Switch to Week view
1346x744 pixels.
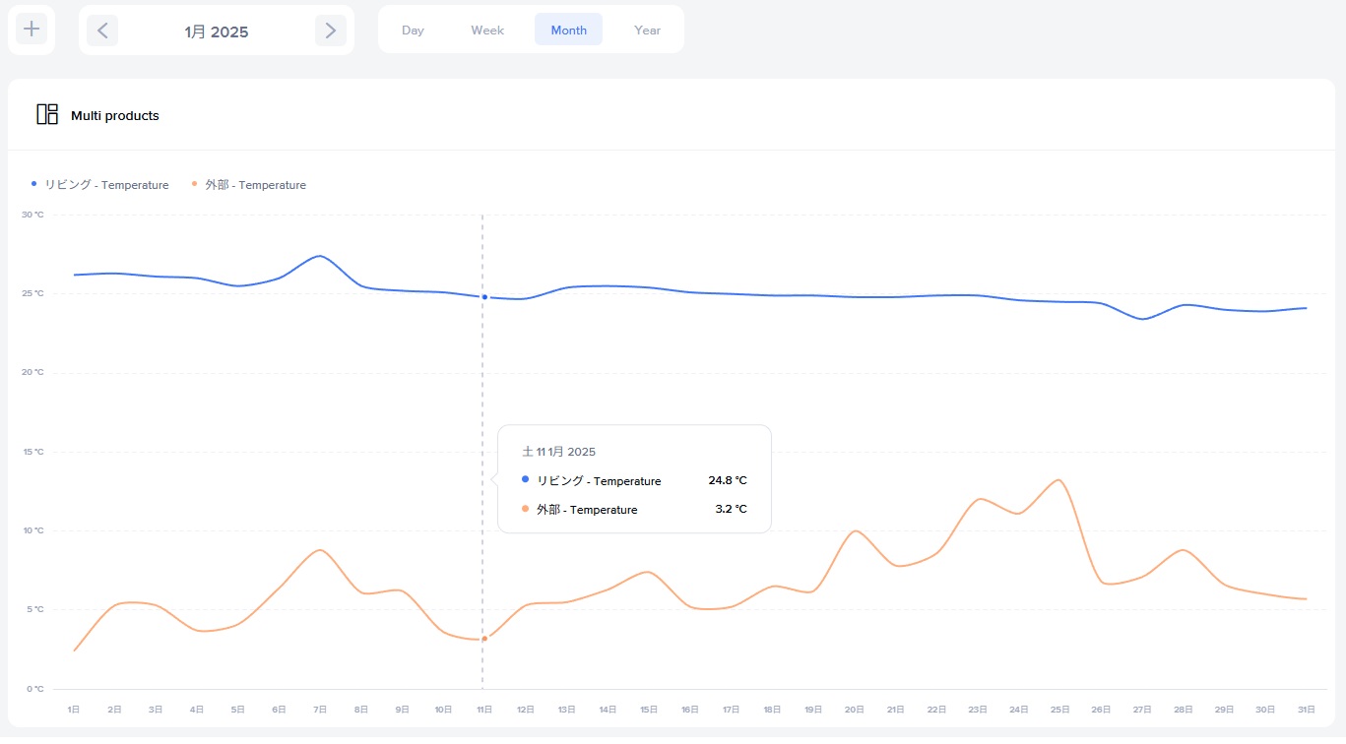[487, 31]
